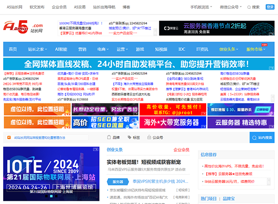The width and height of the screenshot is (278, 204).
Task: Click the 云服务器香港节点2折起 banner
Action: [217, 28]
